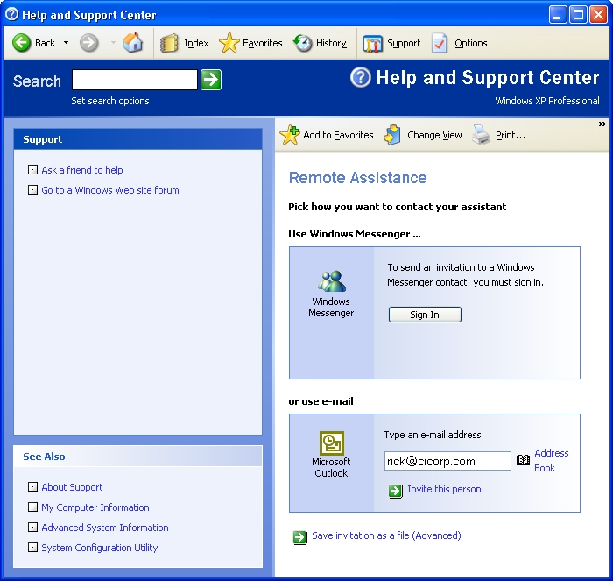This screenshot has height=581, width=613.
Task: Click the grey Forward arrow icon
Action: (x=88, y=43)
